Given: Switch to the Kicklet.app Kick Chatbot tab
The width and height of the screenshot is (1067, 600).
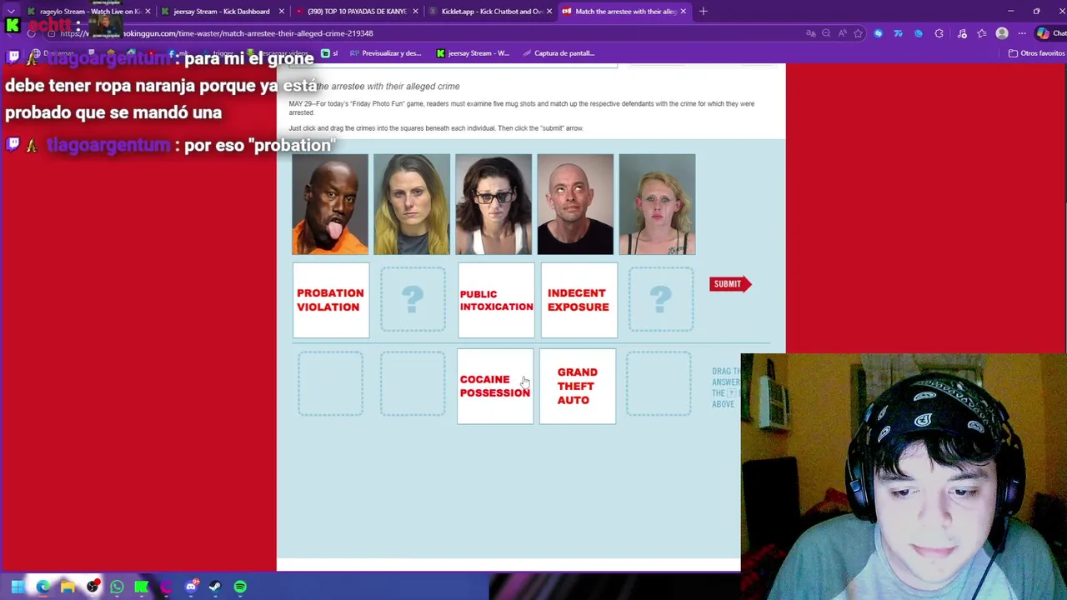Looking at the screenshot, I should coord(492,11).
